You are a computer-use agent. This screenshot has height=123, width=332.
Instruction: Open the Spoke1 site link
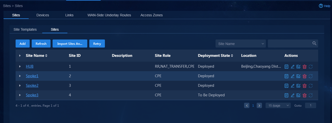click(32, 76)
